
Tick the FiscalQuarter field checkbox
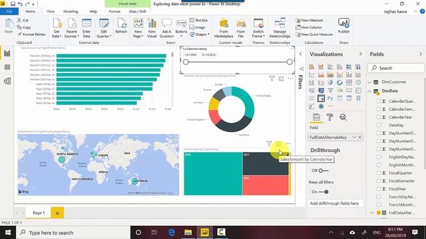pos(379,173)
